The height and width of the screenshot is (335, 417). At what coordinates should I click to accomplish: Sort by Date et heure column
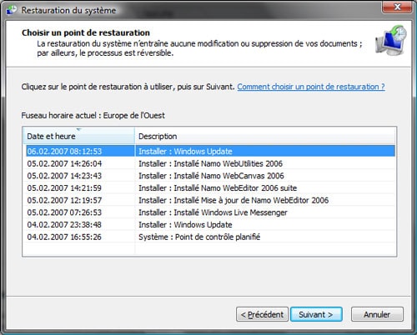point(78,136)
